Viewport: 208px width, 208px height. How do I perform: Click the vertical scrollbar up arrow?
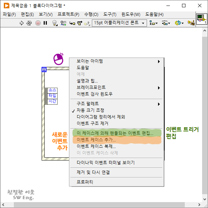tap(205, 31)
